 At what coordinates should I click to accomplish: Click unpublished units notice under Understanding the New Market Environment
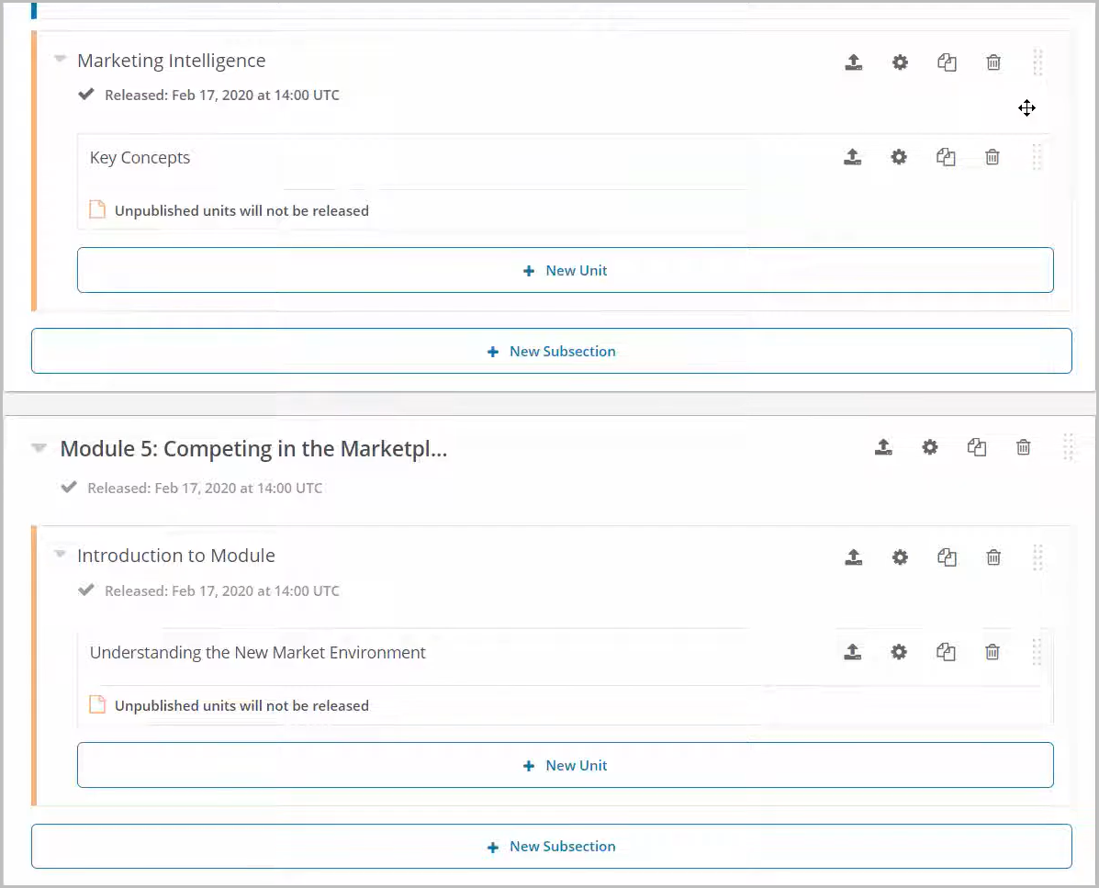tap(241, 706)
